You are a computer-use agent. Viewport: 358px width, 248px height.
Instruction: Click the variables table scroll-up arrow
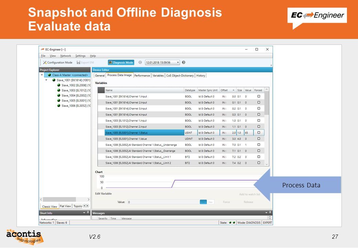click(266, 90)
